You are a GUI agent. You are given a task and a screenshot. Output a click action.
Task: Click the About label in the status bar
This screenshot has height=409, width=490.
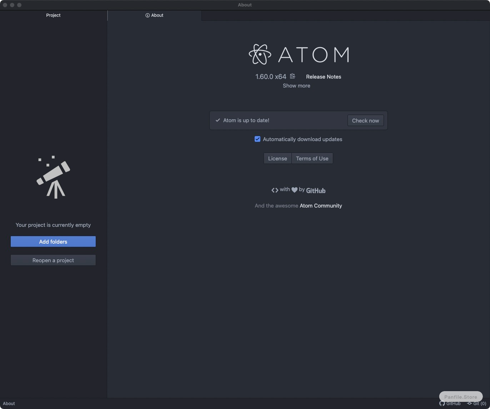point(9,404)
